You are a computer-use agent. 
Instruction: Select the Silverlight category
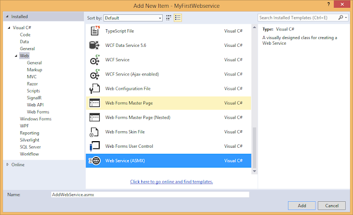coord(29,140)
